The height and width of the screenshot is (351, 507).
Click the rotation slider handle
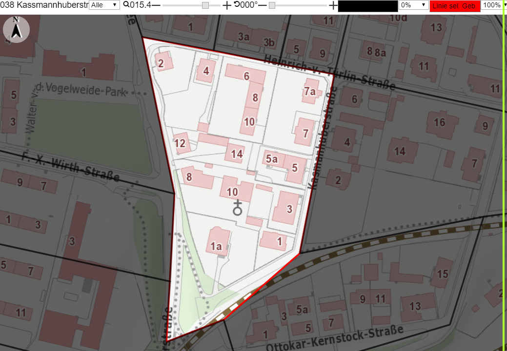pyautogui.click(x=272, y=5)
